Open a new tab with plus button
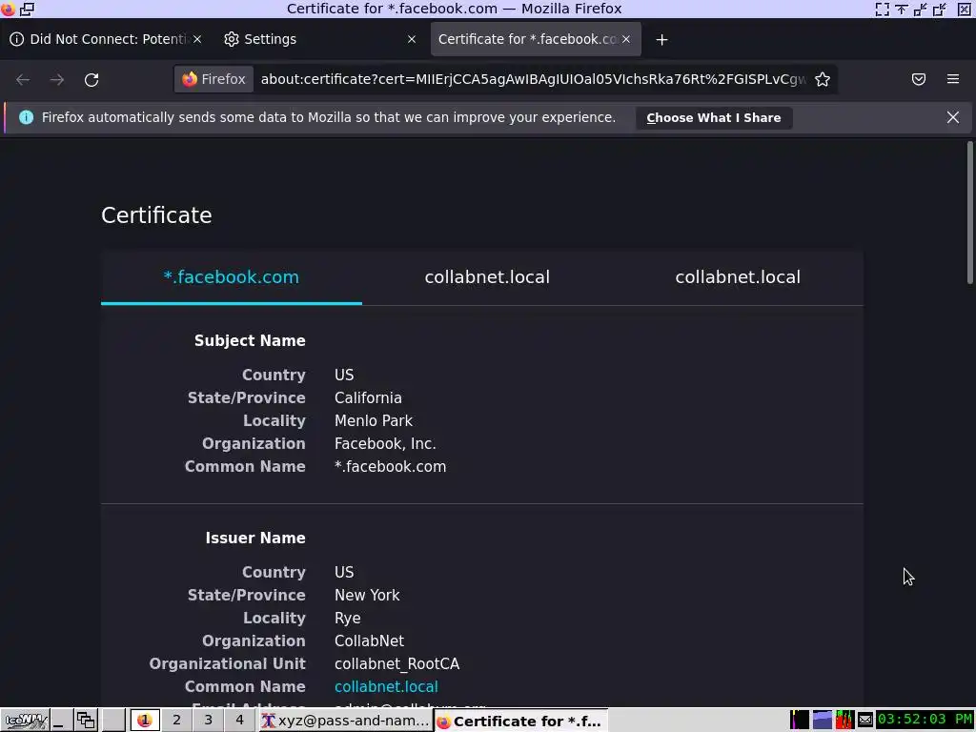 [x=661, y=39]
